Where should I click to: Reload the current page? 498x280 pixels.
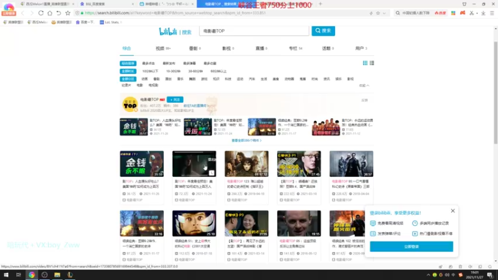41,13
